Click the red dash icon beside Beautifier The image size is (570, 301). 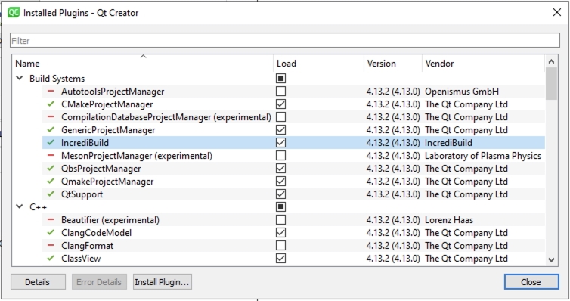(51, 220)
